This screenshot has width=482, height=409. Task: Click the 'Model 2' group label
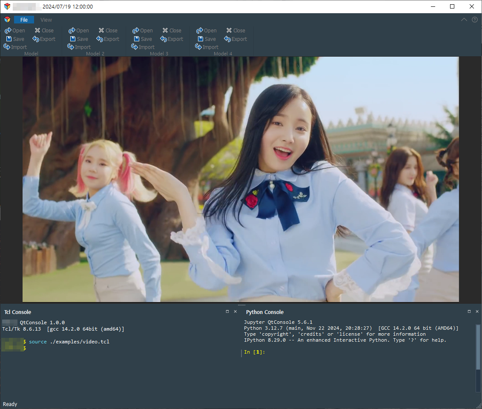95,54
